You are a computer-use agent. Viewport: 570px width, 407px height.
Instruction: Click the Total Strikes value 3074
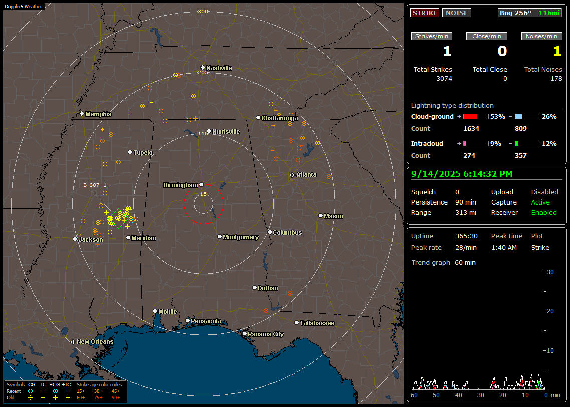click(x=444, y=79)
